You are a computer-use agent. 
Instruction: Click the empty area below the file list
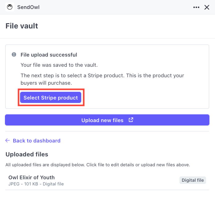[x=107, y=199]
